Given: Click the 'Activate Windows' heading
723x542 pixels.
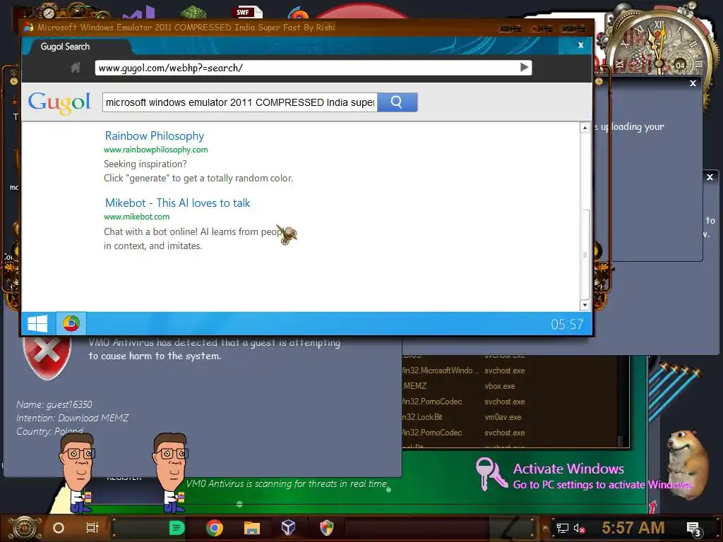Looking at the screenshot, I should coord(568,469).
